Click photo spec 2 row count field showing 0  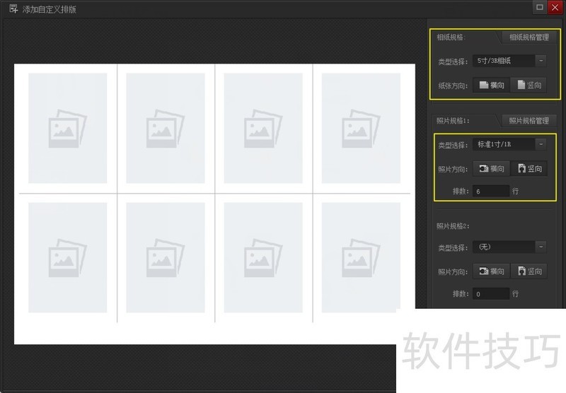[x=491, y=294]
